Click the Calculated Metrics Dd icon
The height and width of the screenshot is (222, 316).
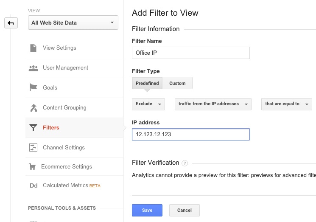pyautogui.click(x=33, y=185)
